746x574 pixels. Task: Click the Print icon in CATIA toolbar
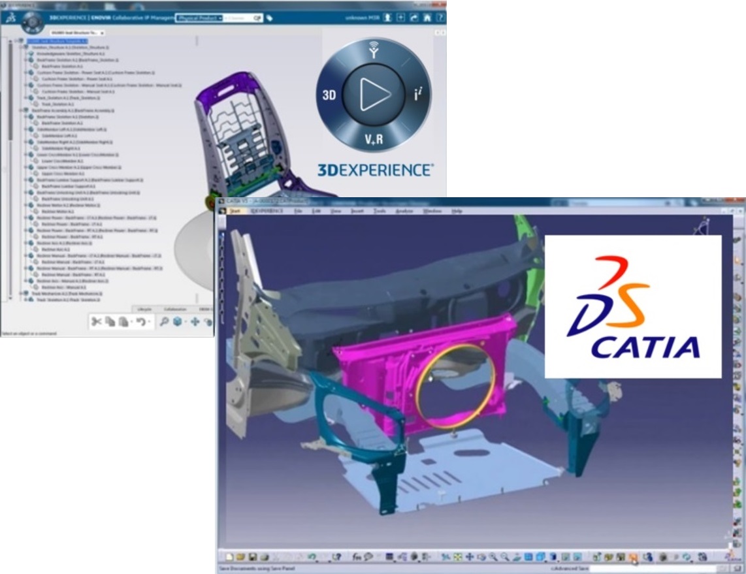(x=264, y=557)
